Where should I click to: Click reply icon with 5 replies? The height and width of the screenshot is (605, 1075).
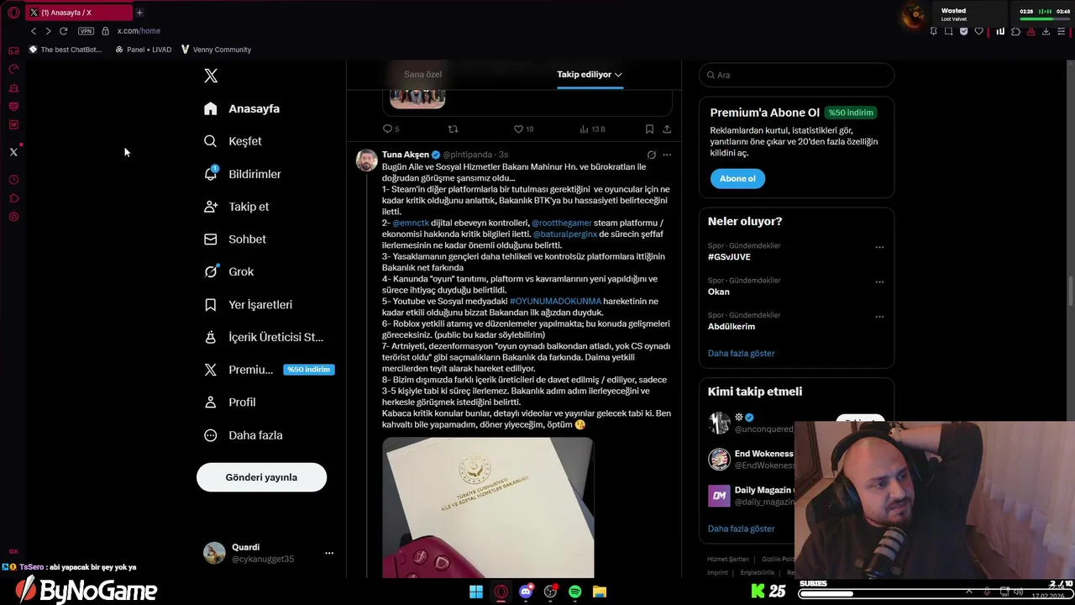[x=391, y=129]
